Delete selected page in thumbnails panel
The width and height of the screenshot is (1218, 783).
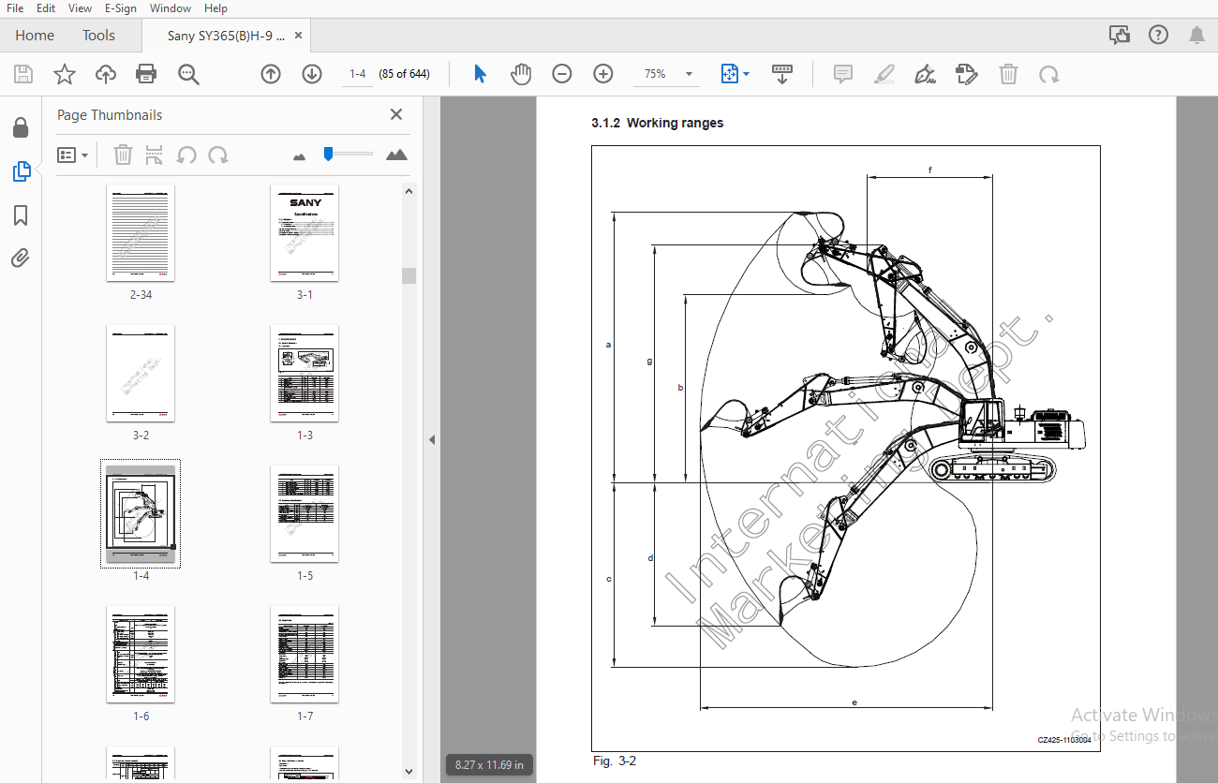pyautogui.click(x=123, y=155)
